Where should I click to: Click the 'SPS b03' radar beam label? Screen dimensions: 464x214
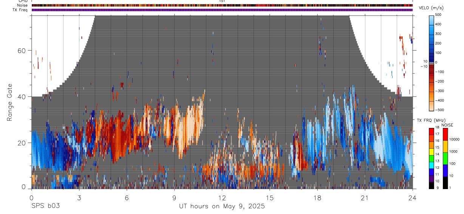click(45, 206)
